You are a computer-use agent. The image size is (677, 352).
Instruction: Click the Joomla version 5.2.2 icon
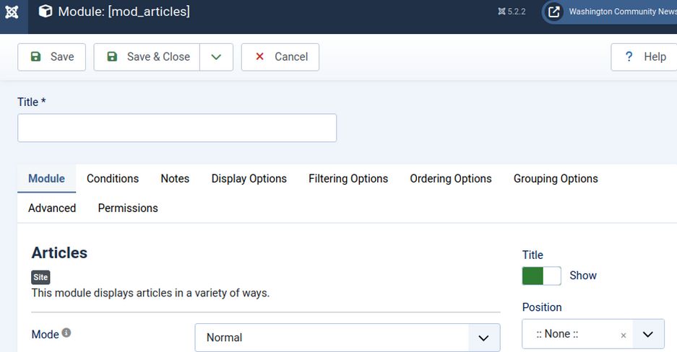pyautogui.click(x=502, y=12)
